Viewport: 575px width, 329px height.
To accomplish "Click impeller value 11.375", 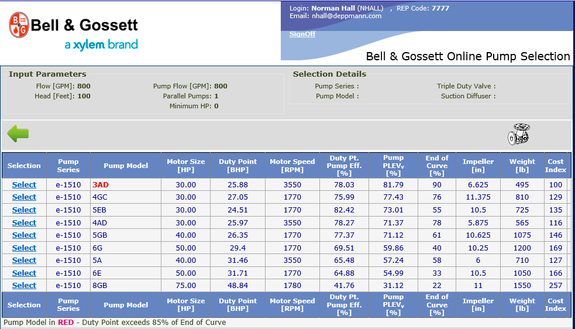I will [478, 197].
